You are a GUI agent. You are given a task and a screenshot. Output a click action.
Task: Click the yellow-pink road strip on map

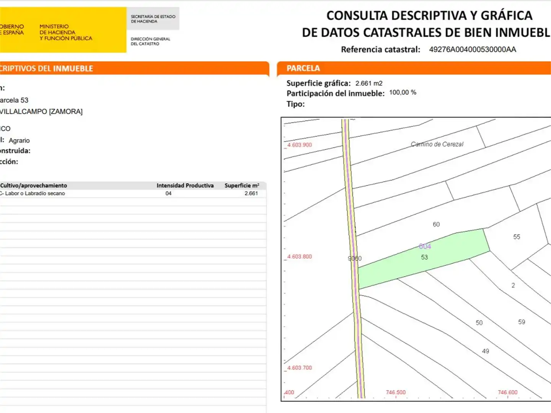[354, 258]
